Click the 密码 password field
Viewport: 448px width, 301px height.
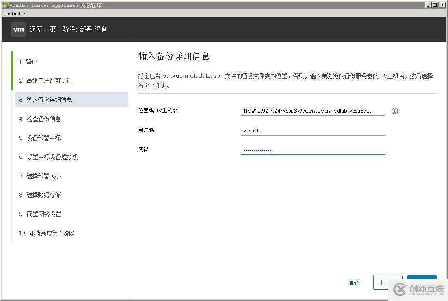(x=313, y=149)
